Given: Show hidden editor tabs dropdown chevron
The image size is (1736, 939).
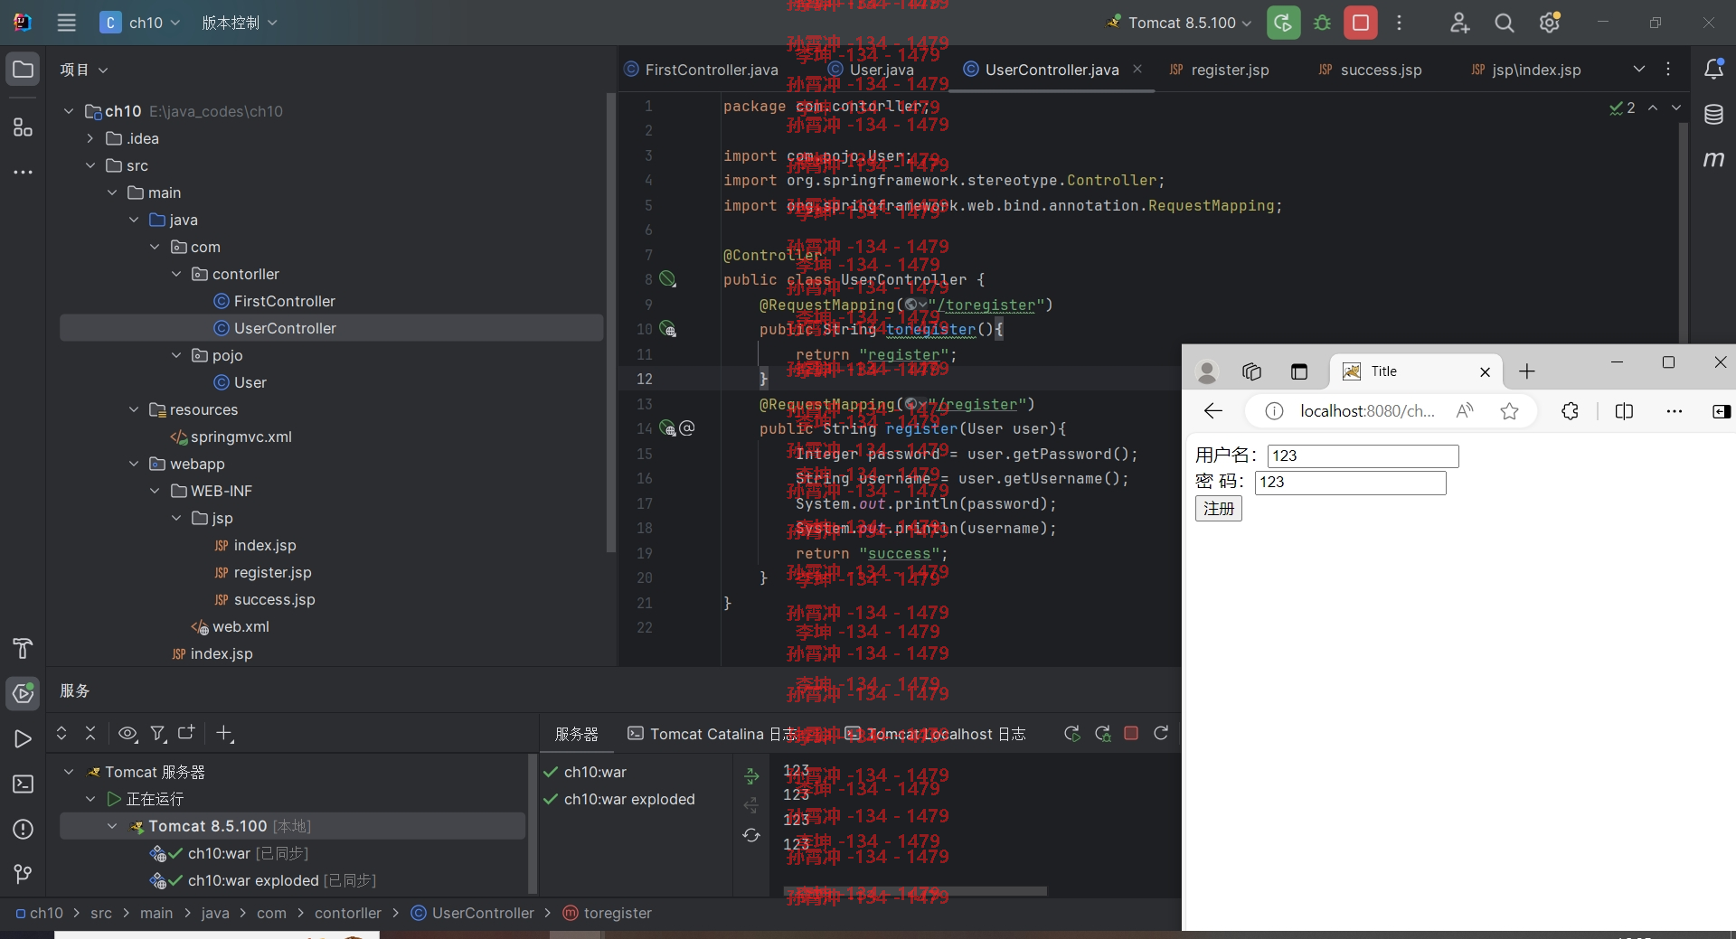Looking at the screenshot, I should (1639, 70).
